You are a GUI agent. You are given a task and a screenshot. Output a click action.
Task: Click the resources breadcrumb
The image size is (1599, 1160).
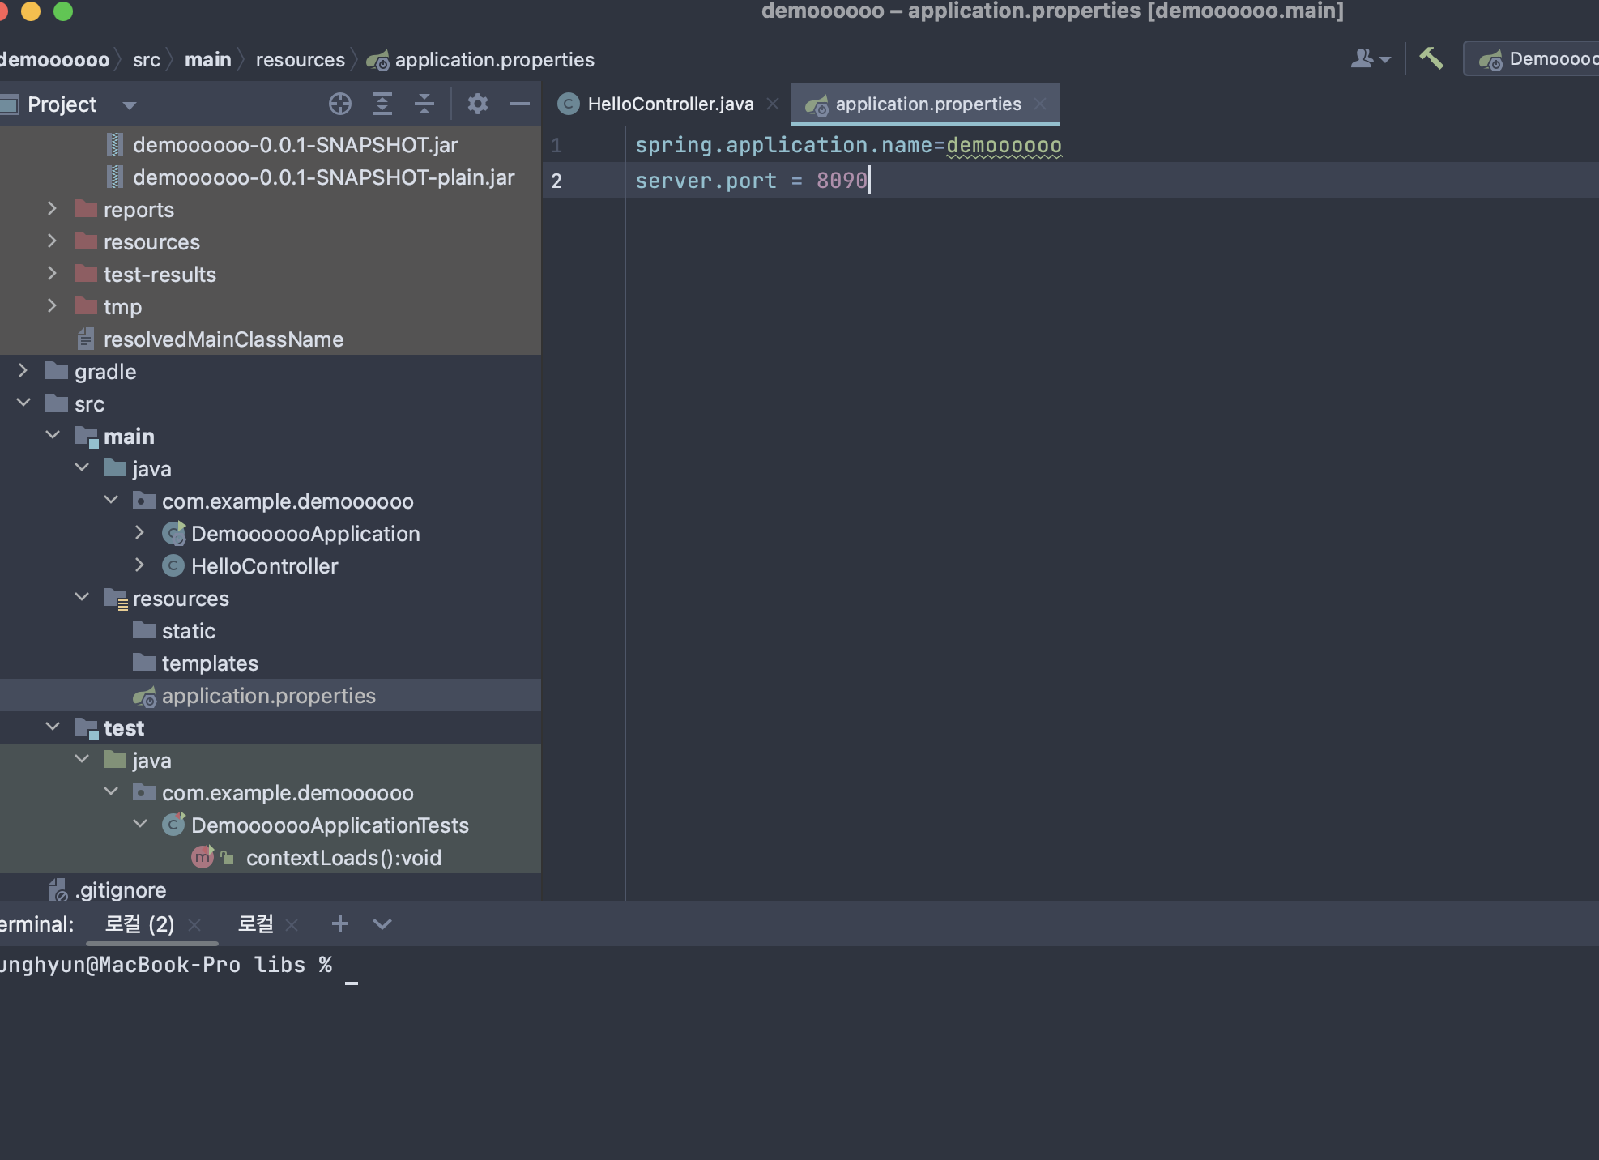300,60
